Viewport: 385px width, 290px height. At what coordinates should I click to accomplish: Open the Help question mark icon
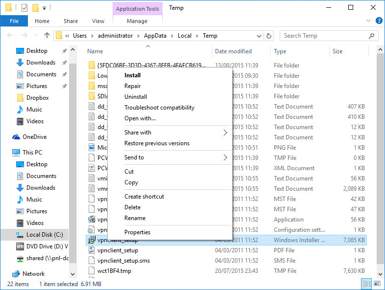[x=379, y=21]
